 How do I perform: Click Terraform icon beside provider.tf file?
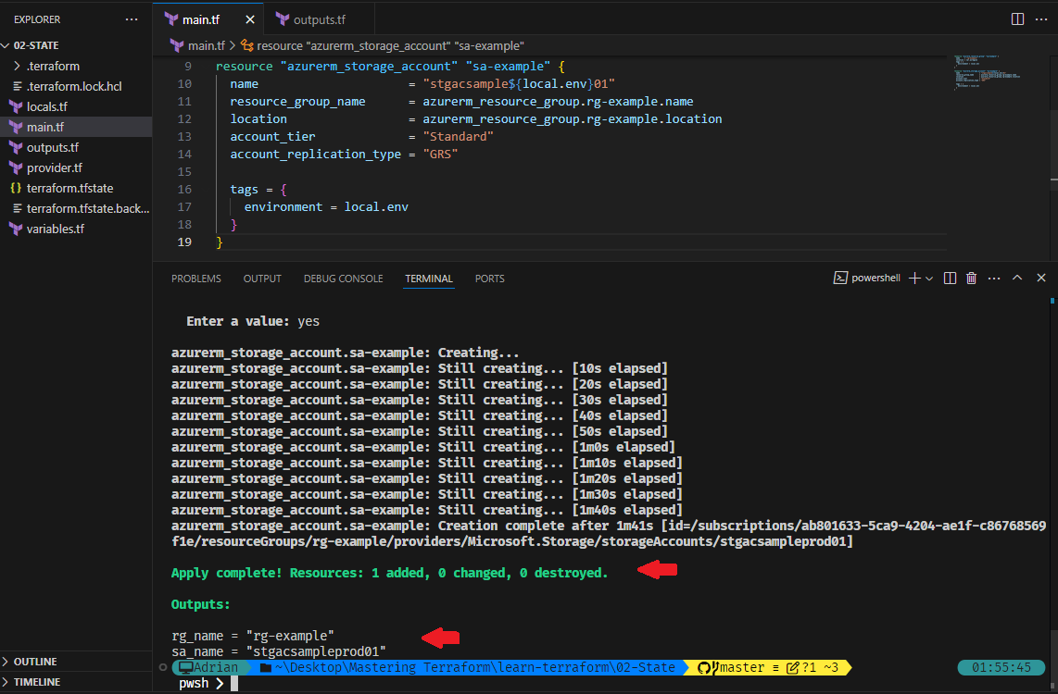tap(16, 167)
